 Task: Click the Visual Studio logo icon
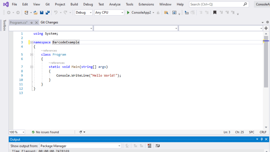(x=6, y=4)
